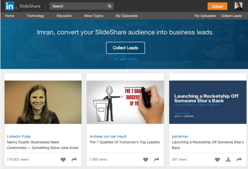Open the LinkedIn Pulse author link
This screenshot has height=169, width=248.
coord(19,136)
